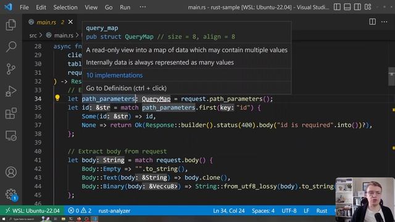The height and width of the screenshot is (222, 395).
Task: Click the src breadcrumb segment
Action: 33,36
